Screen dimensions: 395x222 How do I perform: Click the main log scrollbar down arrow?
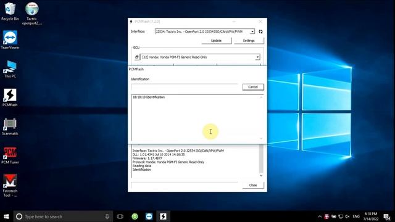point(261,175)
